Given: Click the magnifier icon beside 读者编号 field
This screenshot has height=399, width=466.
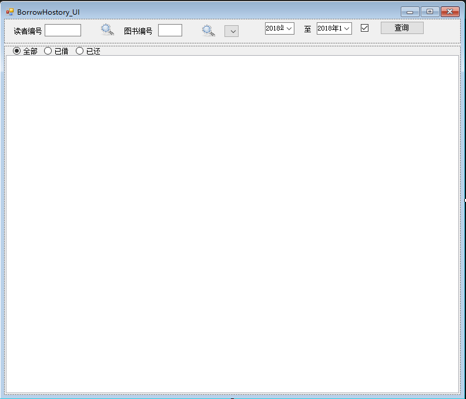Looking at the screenshot, I should coord(108,30).
